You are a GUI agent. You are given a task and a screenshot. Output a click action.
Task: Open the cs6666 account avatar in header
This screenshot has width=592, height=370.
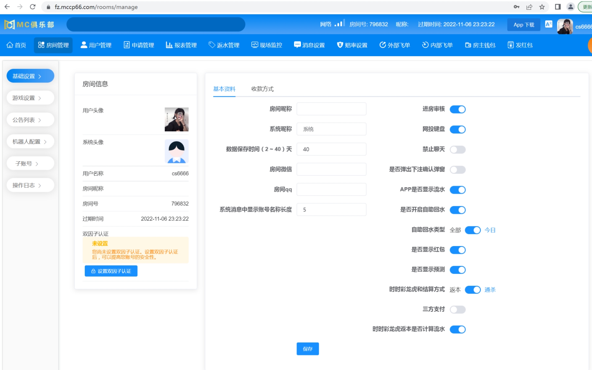pyautogui.click(x=565, y=27)
